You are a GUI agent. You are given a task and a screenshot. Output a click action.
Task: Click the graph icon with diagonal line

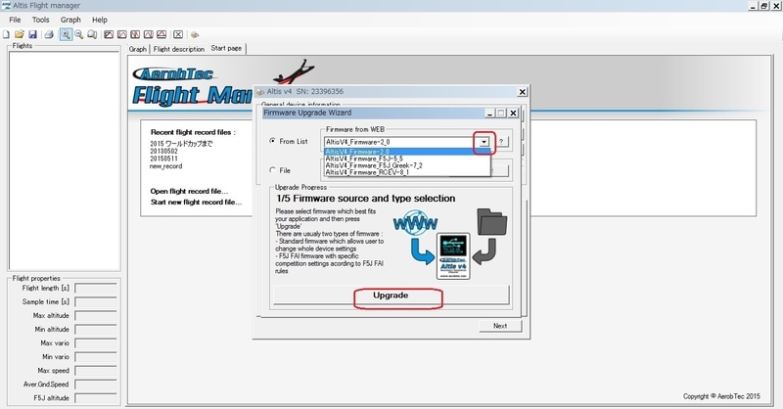pos(109,34)
